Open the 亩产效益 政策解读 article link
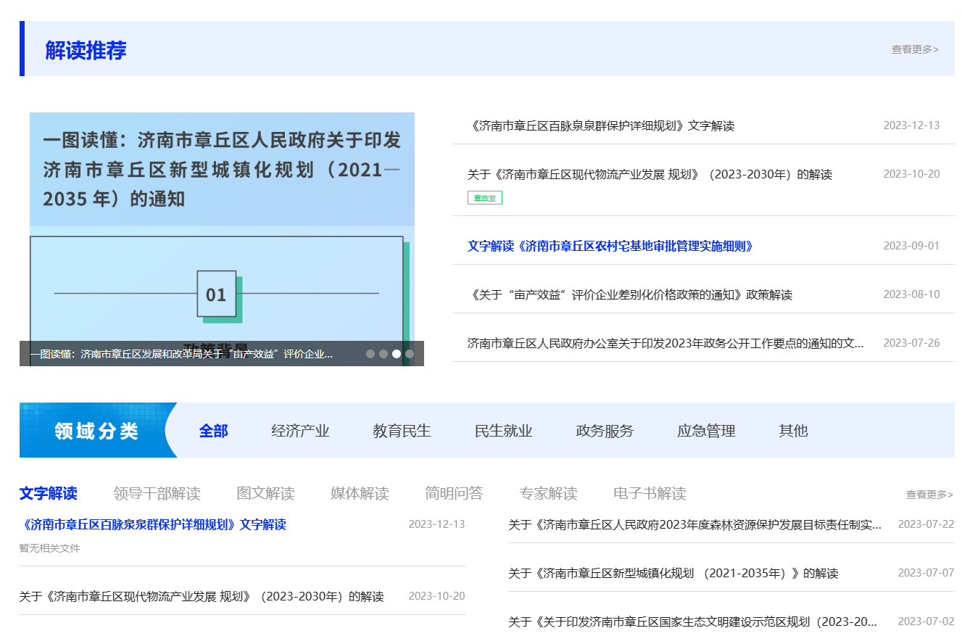The height and width of the screenshot is (636, 962). [x=629, y=294]
